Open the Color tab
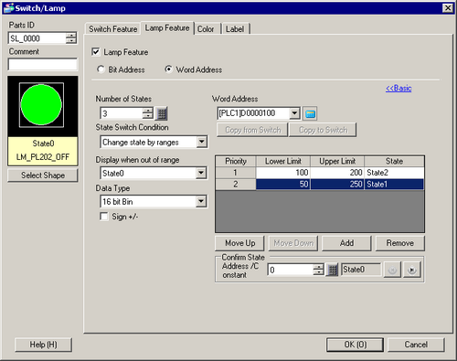Image resolution: width=457 pixels, height=361 pixels. 206,29
